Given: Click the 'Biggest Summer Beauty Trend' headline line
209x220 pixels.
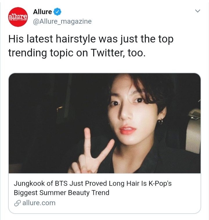Looking at the screenshot, I should point(62,192).
